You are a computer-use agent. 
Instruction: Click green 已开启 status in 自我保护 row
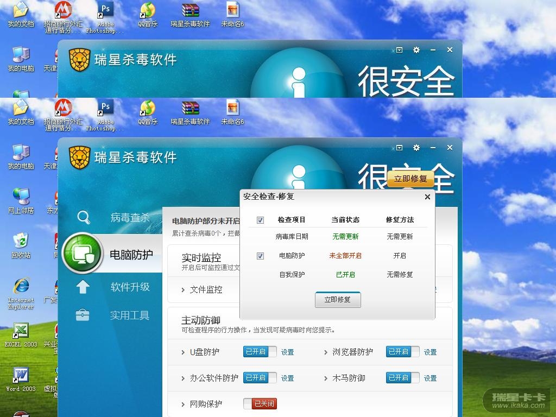(345, 274)
